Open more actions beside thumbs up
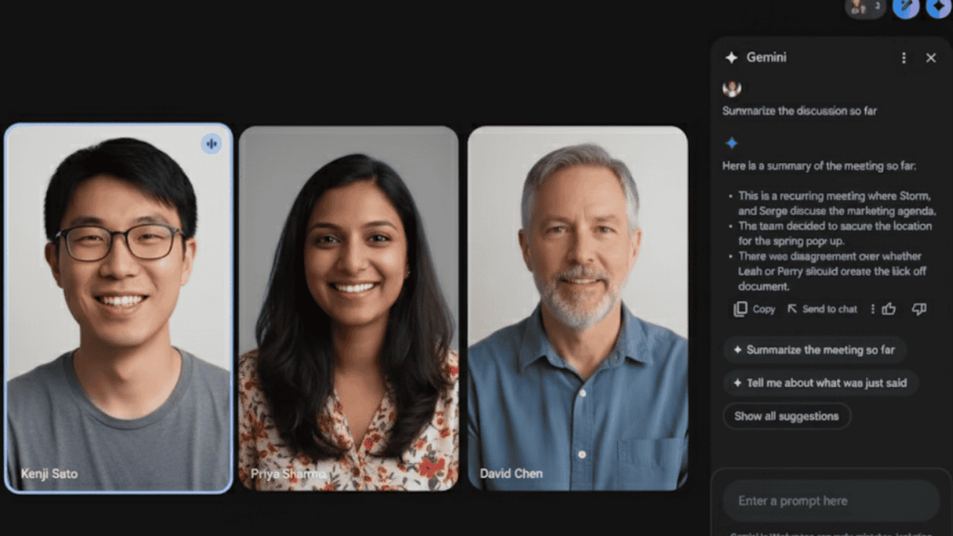The height and width of the screenshot is (536, 953). pos(873,309)
